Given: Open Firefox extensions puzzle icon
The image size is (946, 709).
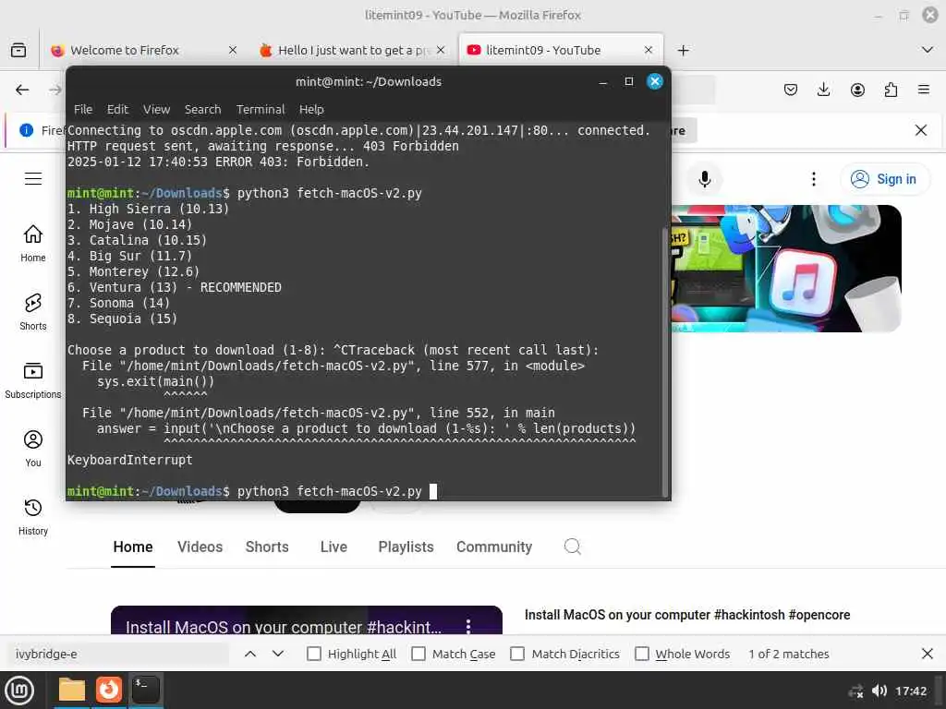Looking at the screenshot, I should (891, 90).
